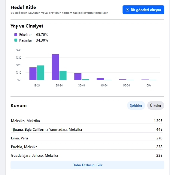Select the teal 25-34 women bar
This screenshot has width=170, height=175.
[x=63, y=75]
